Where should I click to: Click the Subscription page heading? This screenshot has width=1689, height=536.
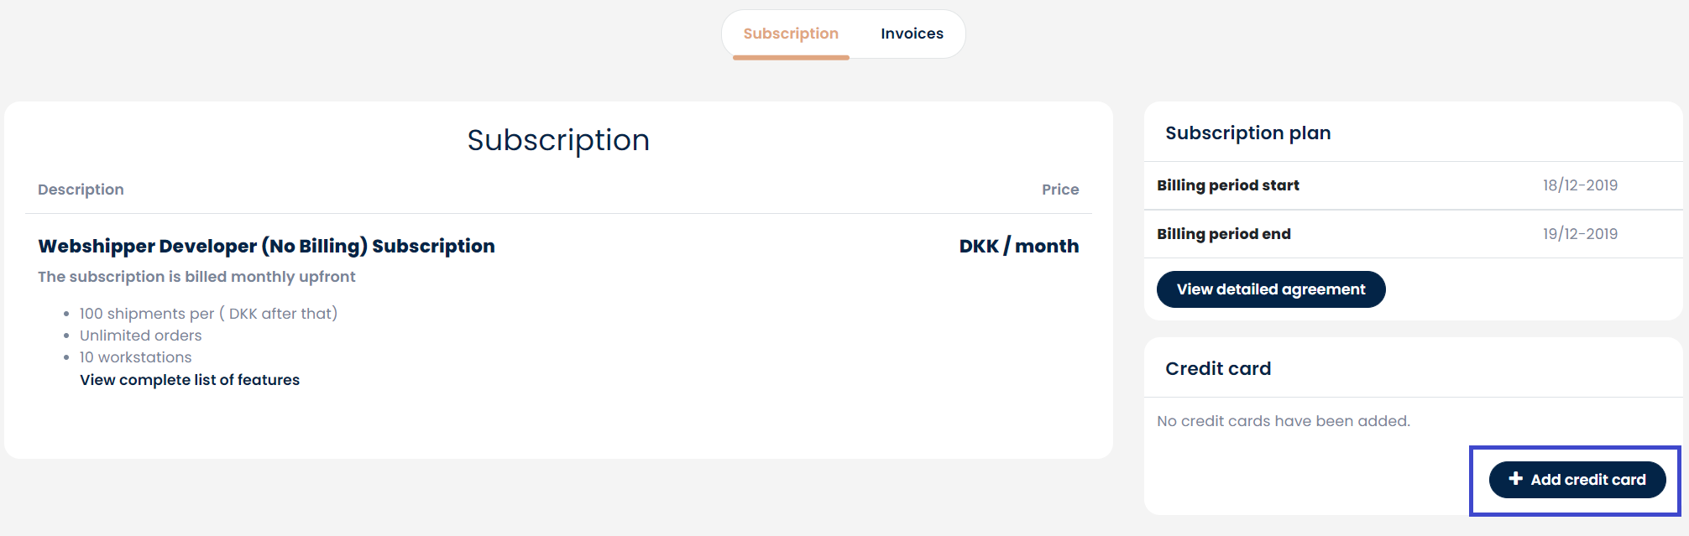tap(558, 140)
